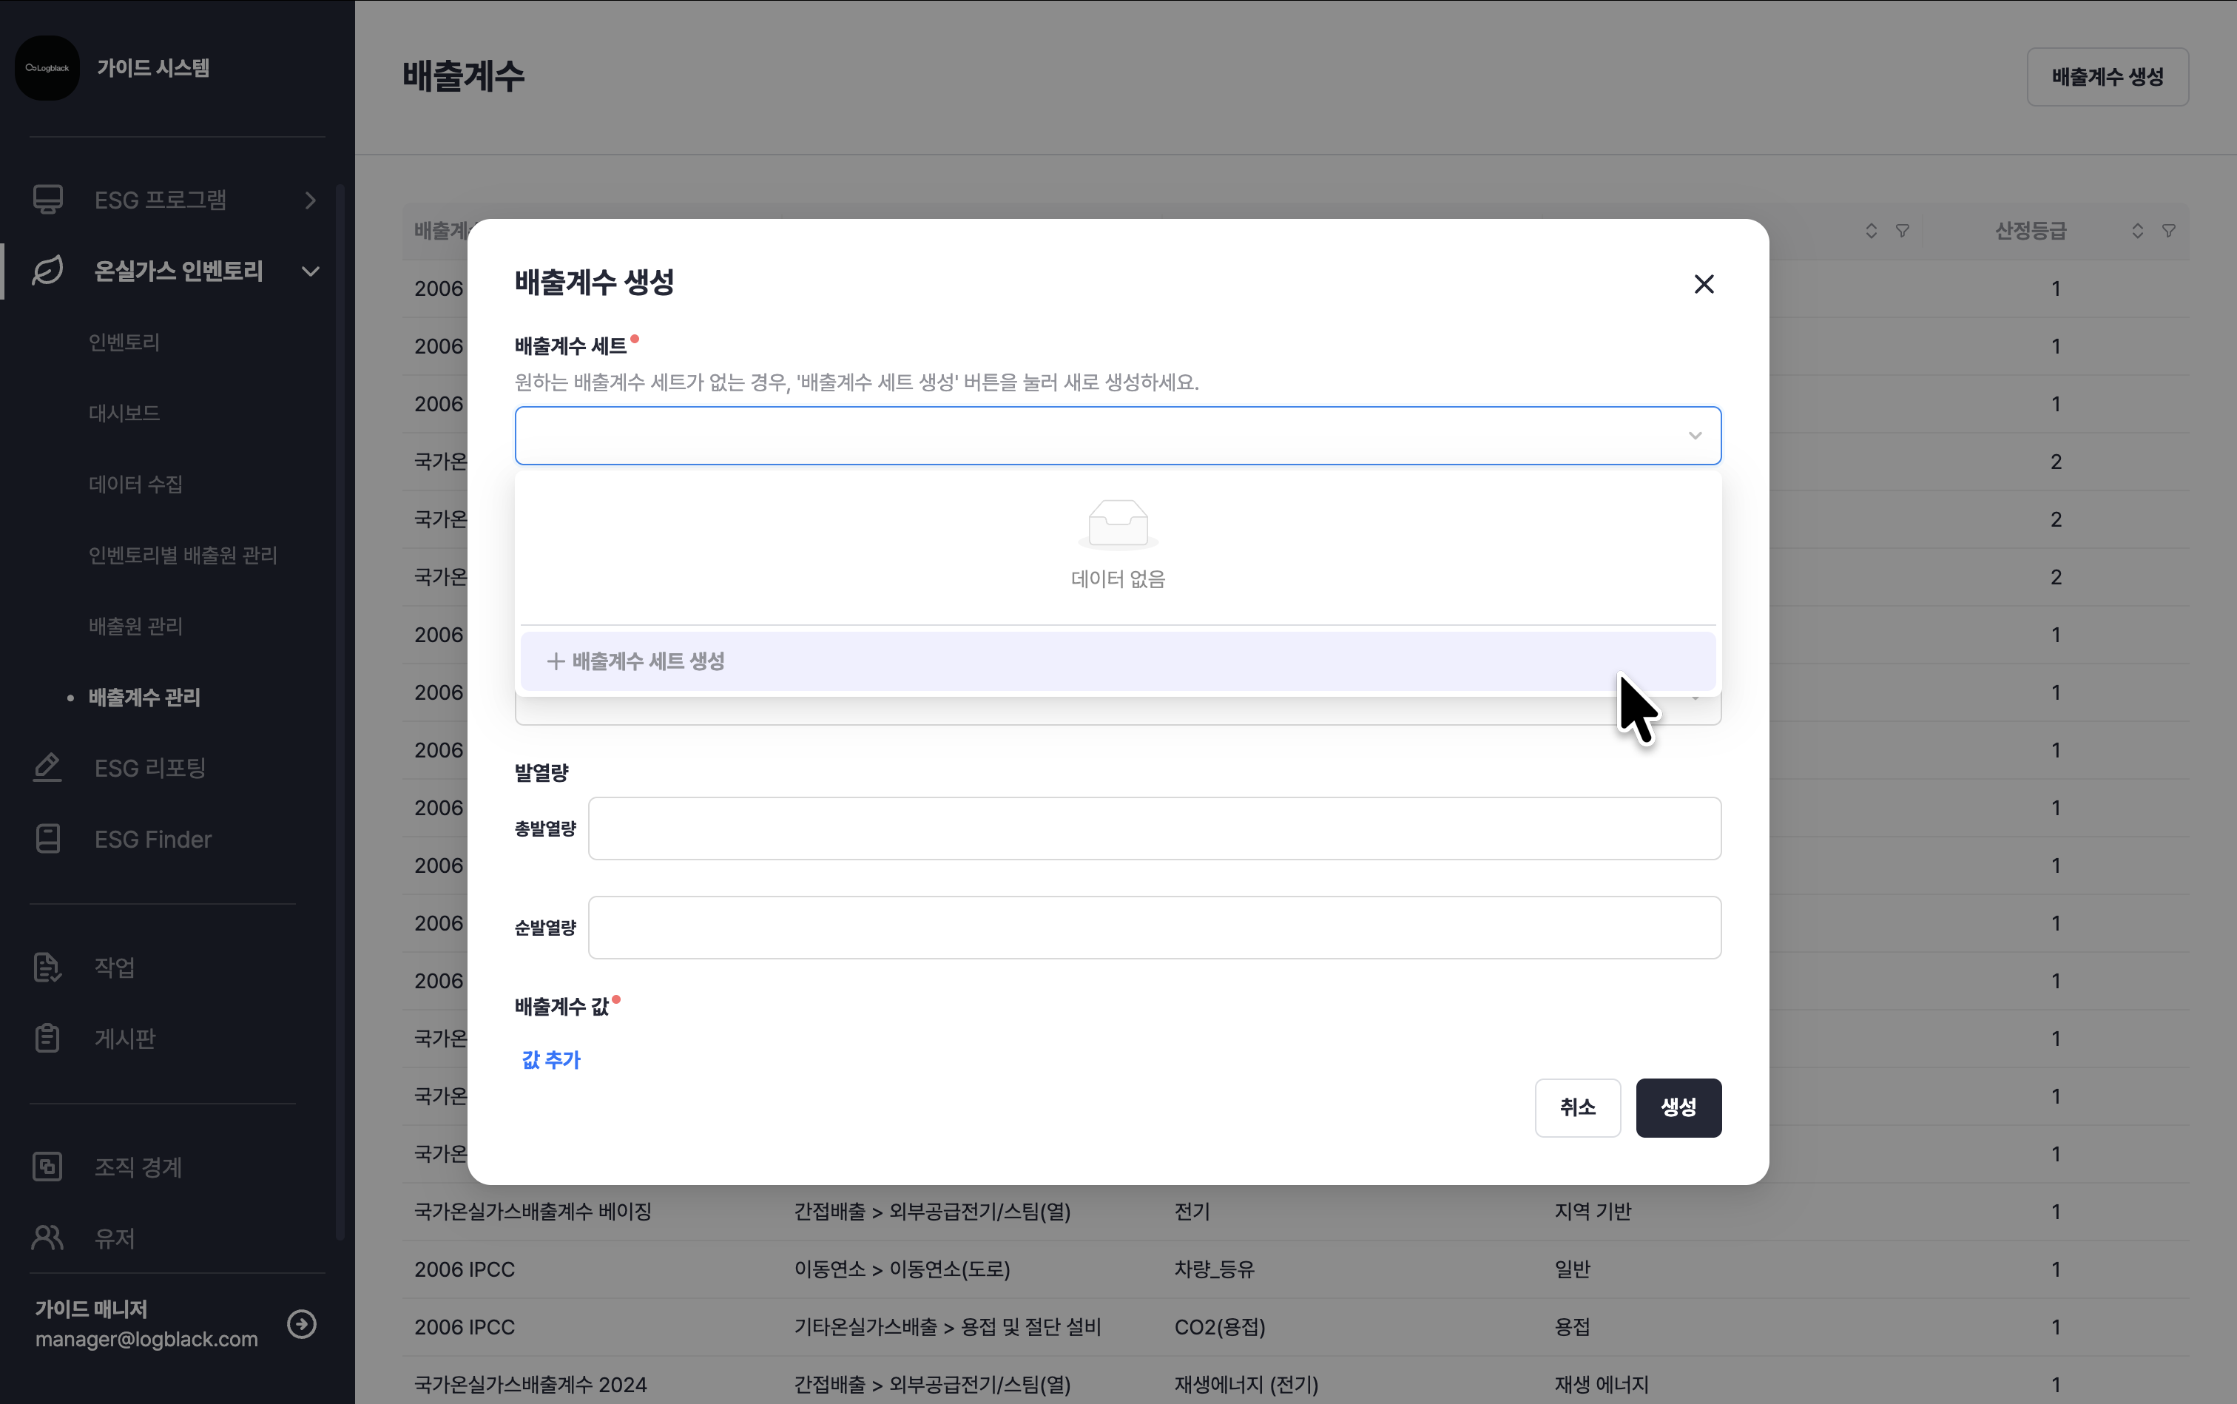This screenshot has height=1404, width=2237.
Task: Click the 유저 people icon
Action: (47, 1238)
